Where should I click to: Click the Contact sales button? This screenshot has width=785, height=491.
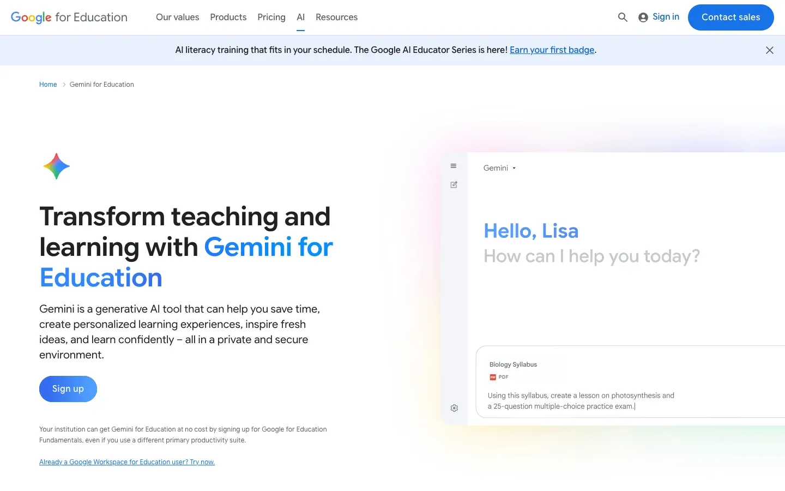click(x=731, y=17)
